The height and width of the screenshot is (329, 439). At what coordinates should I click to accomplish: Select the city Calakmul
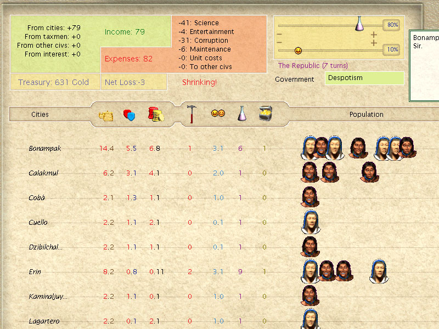[43, 173]
